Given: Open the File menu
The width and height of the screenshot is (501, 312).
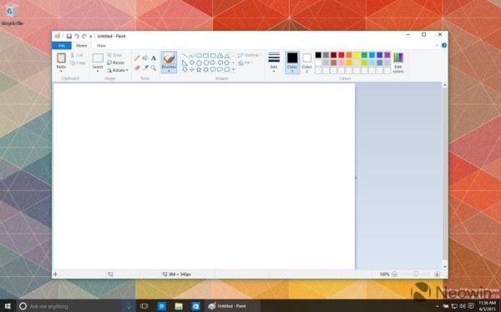Looking at the screenshot, I should (62, 46).
